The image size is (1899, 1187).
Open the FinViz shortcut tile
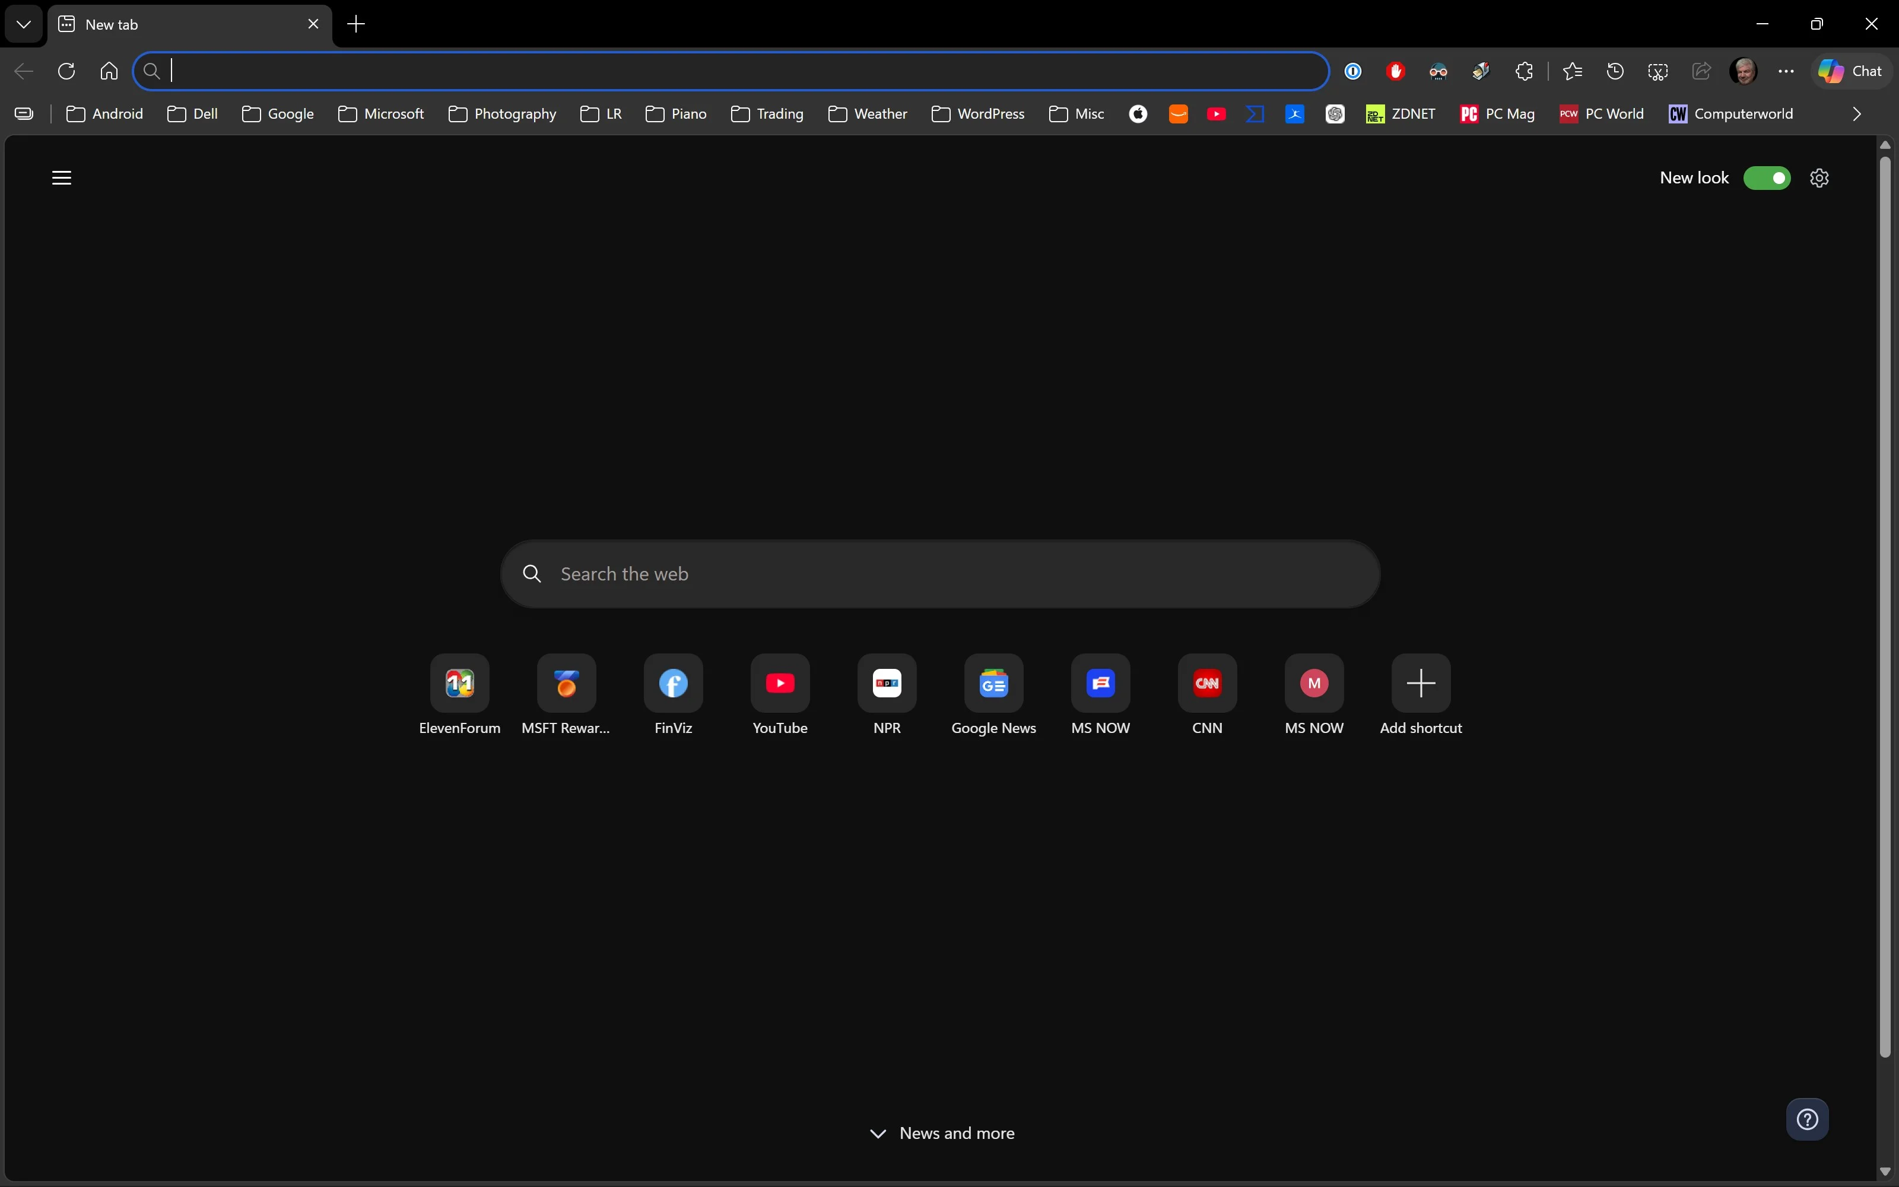[x=674, y=695]
